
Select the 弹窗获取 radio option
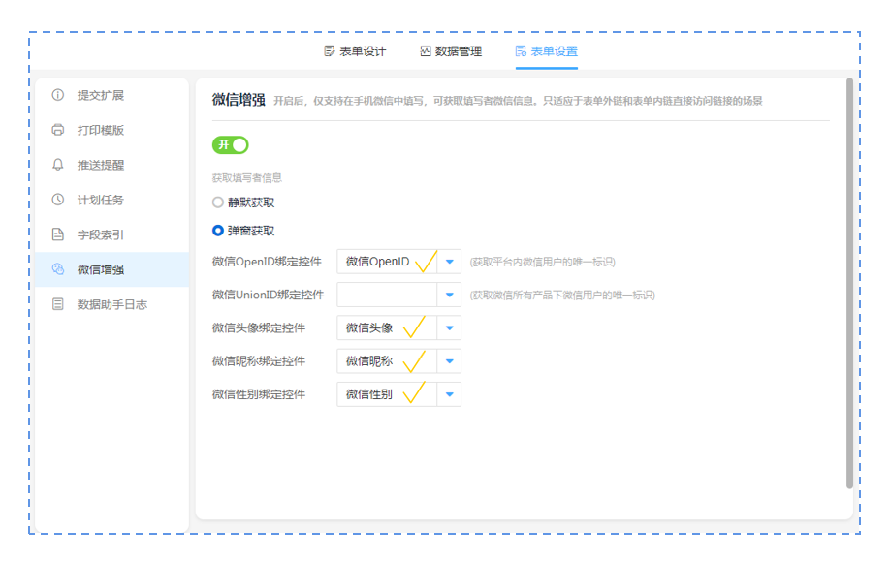click(x=218, y=231)
